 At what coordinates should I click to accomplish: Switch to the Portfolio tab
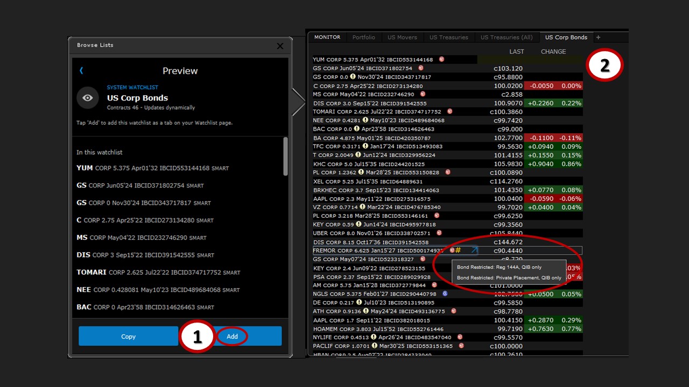click(364, 38)
